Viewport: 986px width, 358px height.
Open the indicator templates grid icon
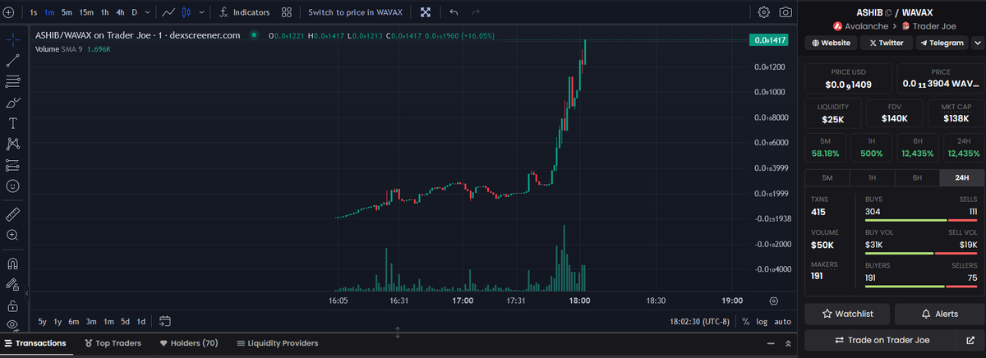click(286, 12)
